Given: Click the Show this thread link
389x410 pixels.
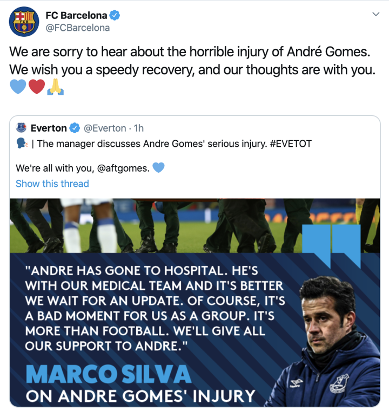Looking at the screenshot, I should [52, 184].
